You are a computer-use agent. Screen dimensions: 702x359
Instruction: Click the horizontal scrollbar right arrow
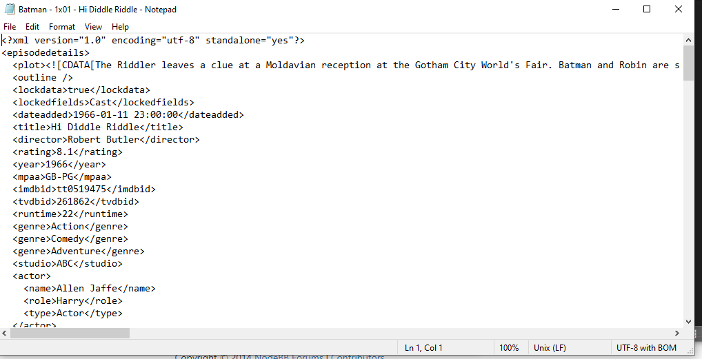coord(677,333)
